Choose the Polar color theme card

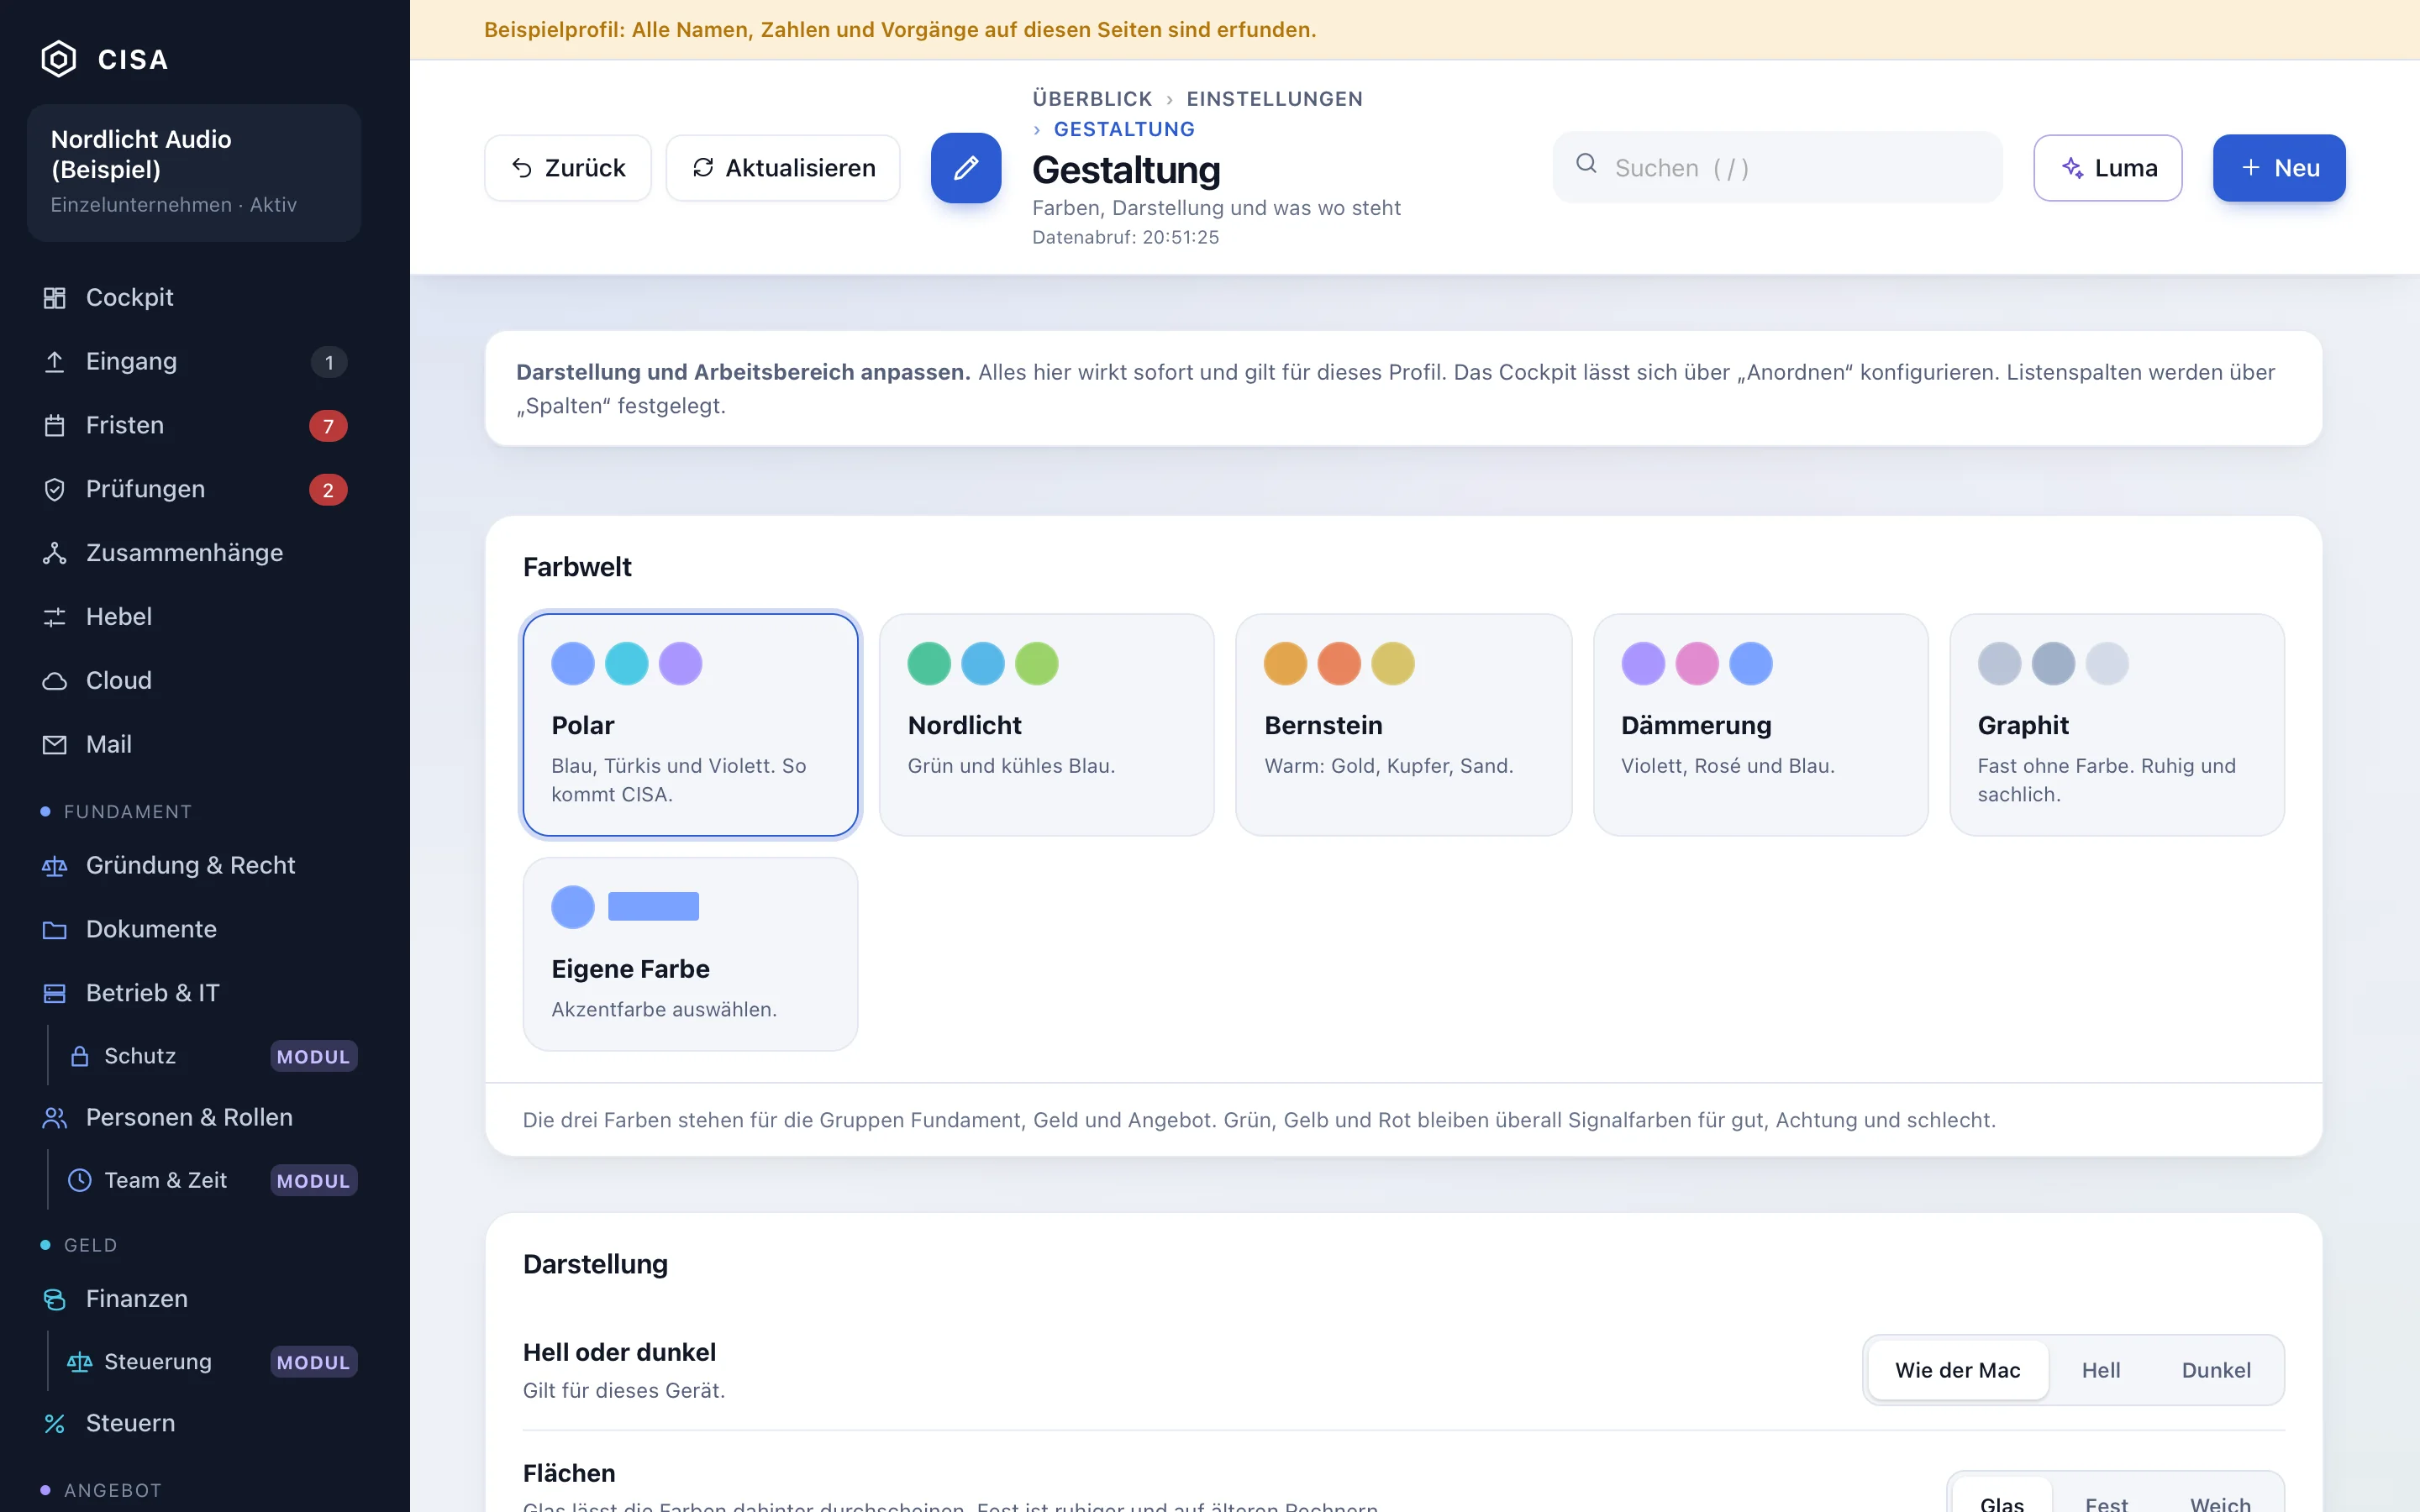click(x=690, y=725)
